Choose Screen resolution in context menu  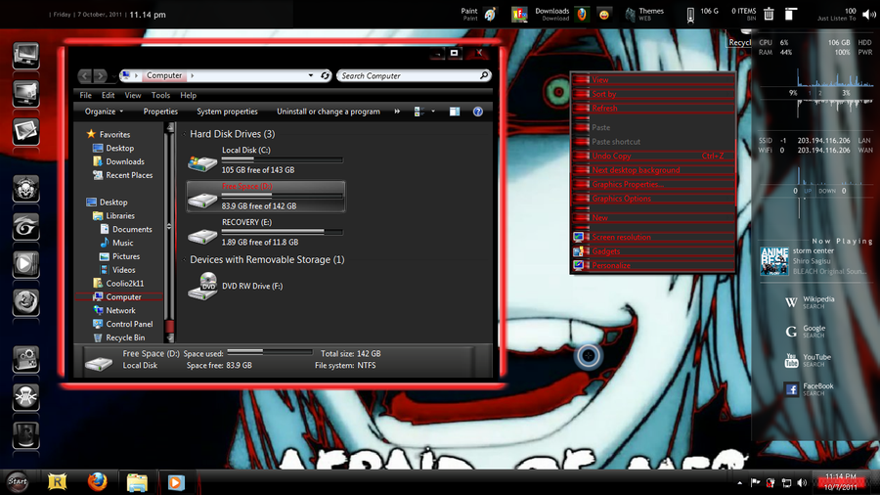pyautogui.click(x=653, y=237)
